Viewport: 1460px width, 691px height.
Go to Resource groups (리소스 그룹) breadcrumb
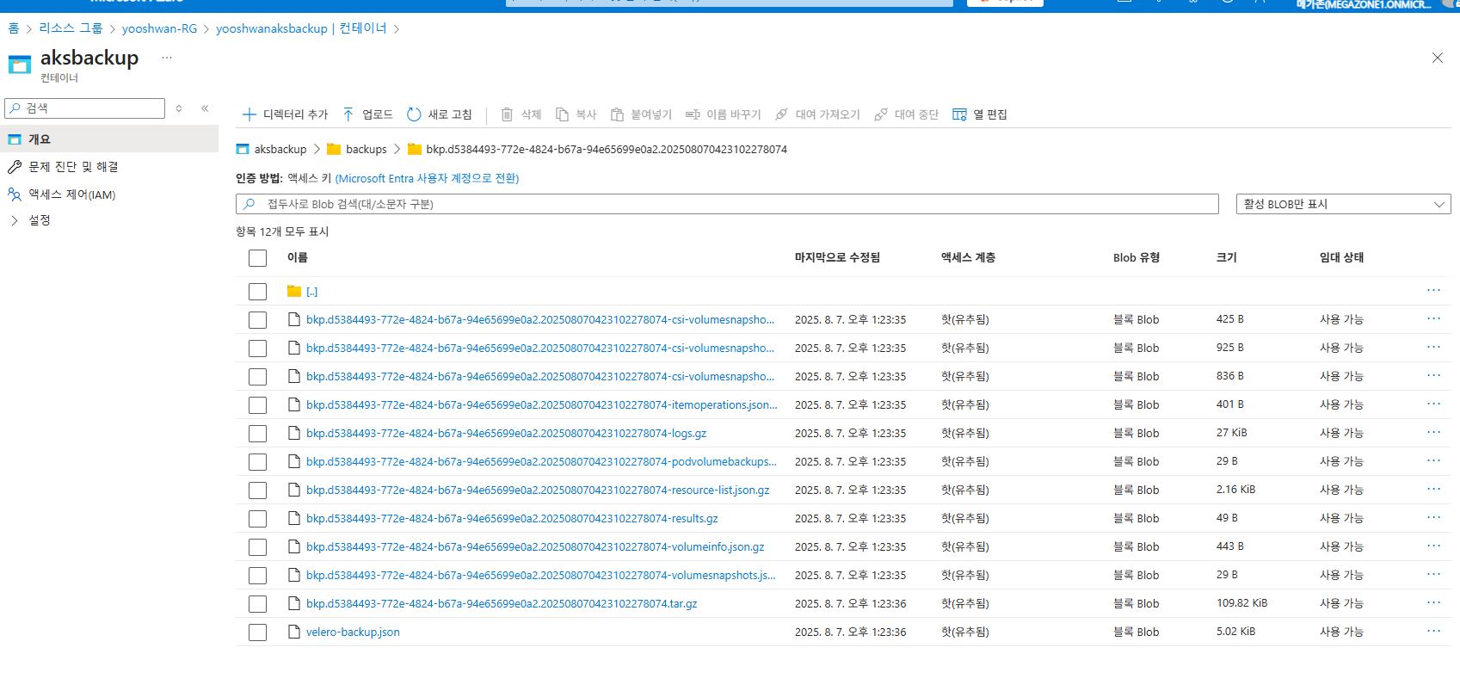tap(71, 28)
